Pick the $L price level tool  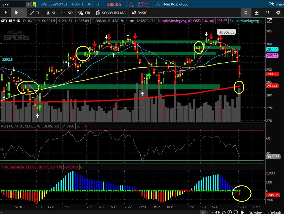point(51,13)
